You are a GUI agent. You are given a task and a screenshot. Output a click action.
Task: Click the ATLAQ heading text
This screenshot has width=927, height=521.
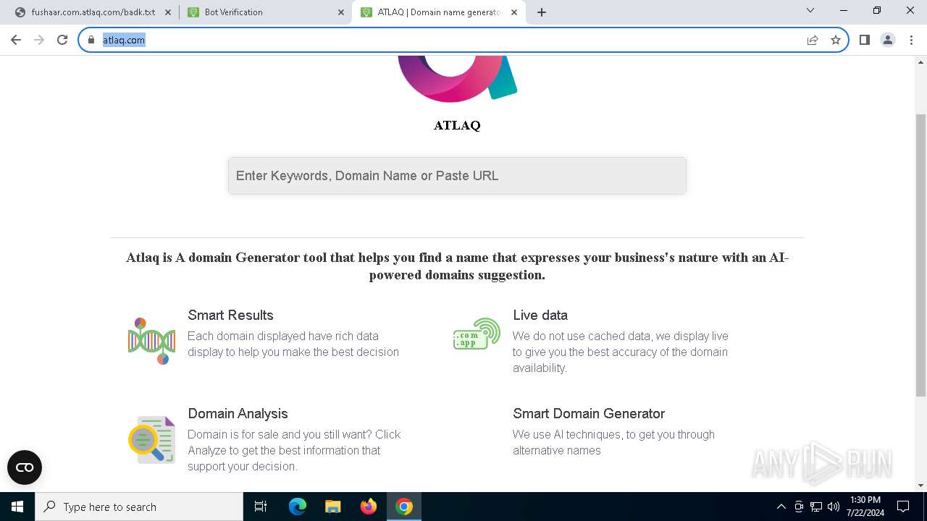(x=457, y=125)
